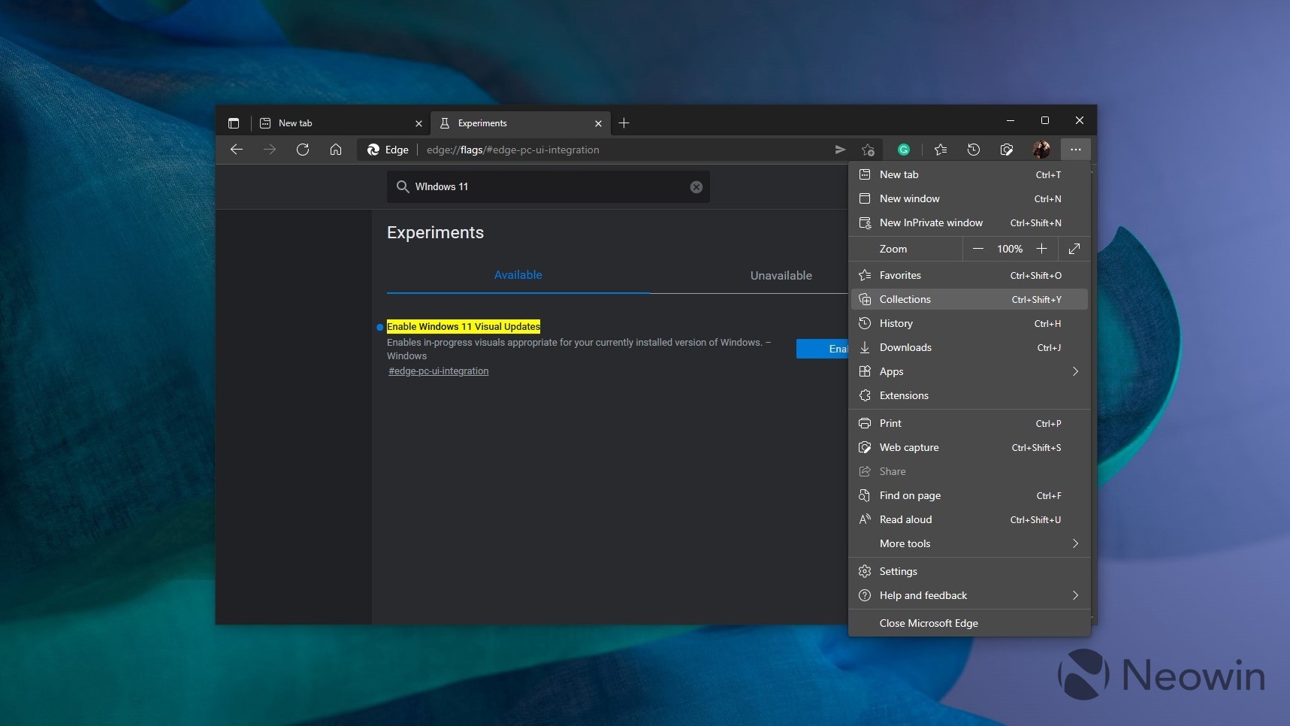Screen dimensions: 1290x726
Task: Click the profile avatar picture
Action: click(1041, 150)
